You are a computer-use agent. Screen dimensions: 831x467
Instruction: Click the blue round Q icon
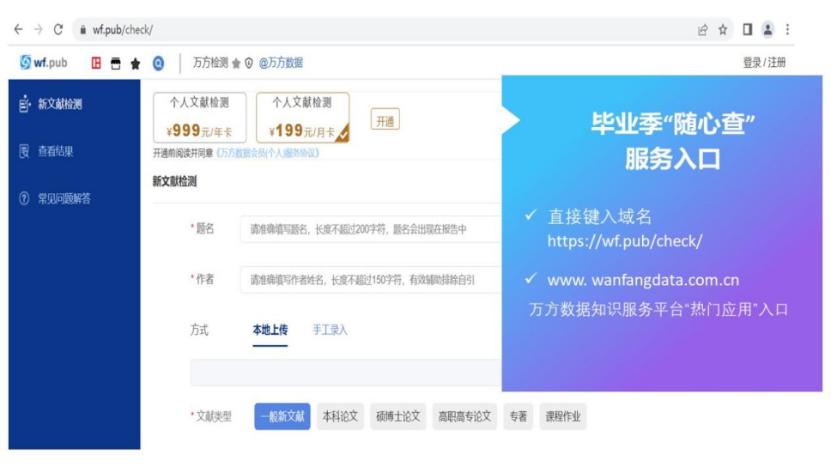point(159,64)
